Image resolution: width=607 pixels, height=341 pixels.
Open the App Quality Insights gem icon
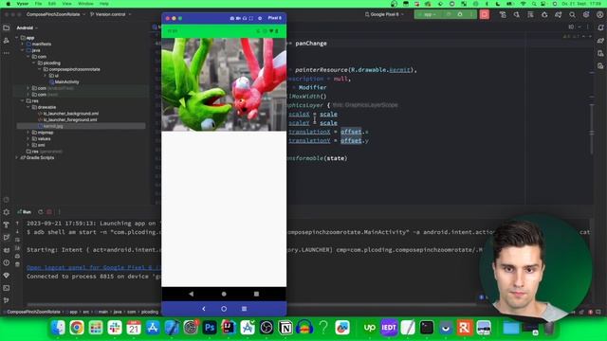pos(7,276)
